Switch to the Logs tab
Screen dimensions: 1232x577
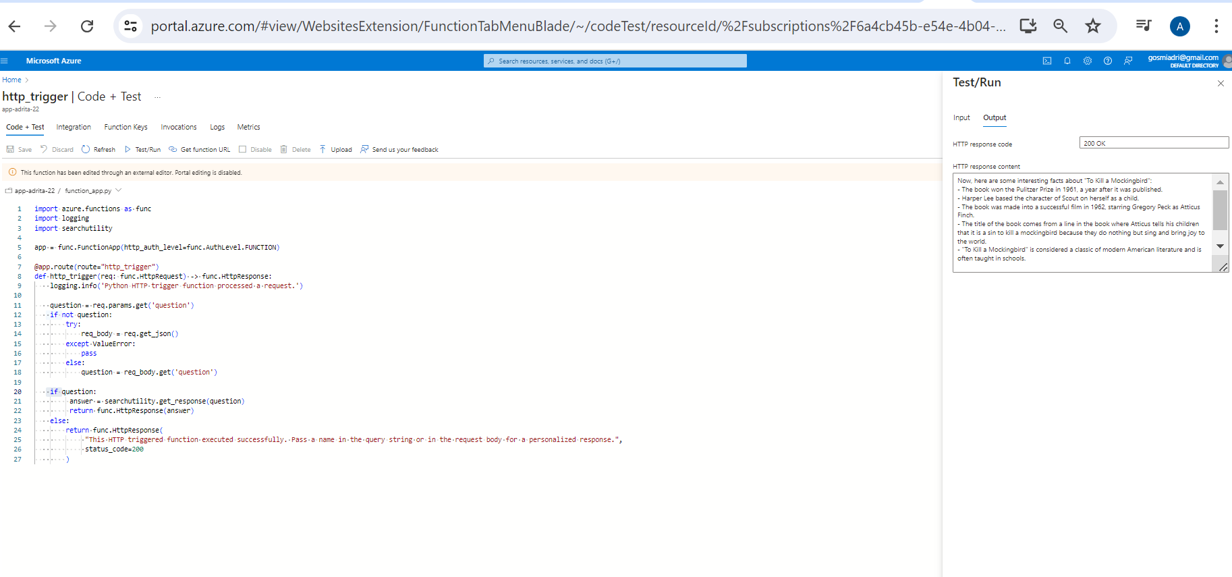coord(217,127)
